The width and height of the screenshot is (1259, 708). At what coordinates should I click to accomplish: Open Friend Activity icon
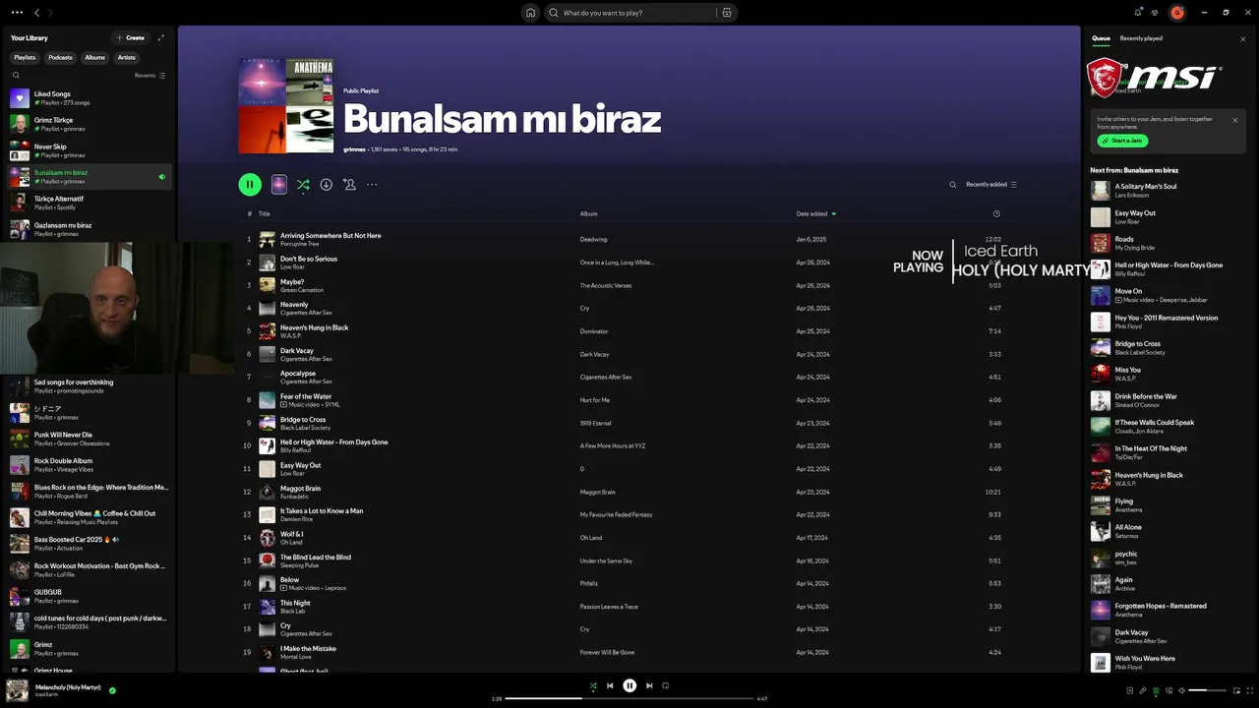pos(1155,13)
